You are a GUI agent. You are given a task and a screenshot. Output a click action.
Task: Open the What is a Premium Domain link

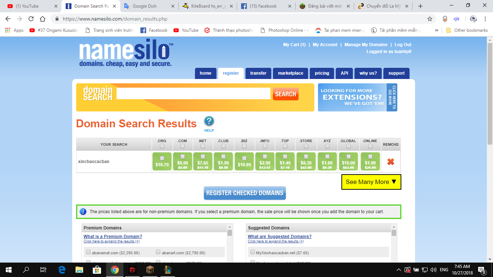[113, 237]
